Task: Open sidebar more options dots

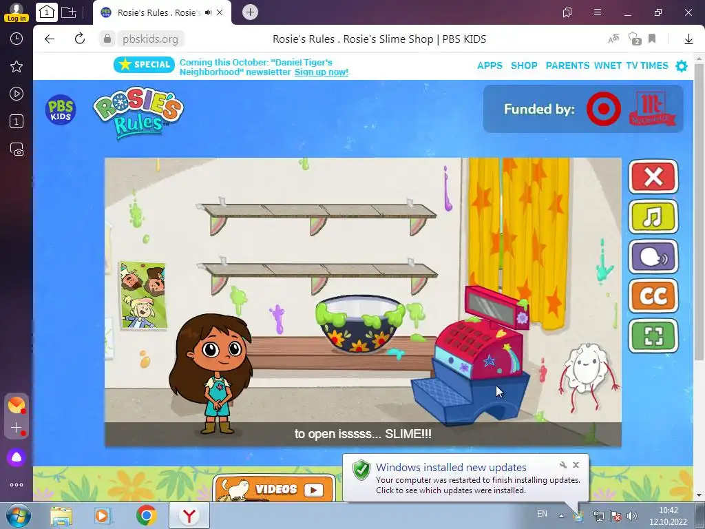Action: [17, 485]
